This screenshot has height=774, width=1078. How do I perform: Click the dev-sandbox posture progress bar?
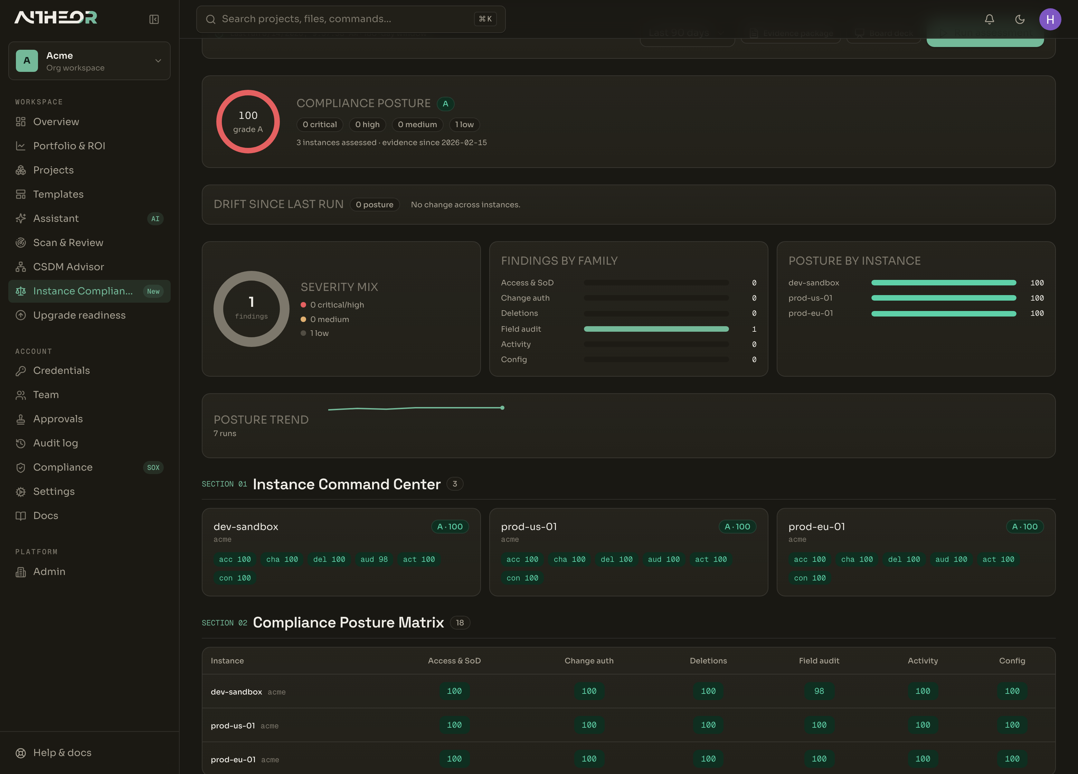(944, 283)
